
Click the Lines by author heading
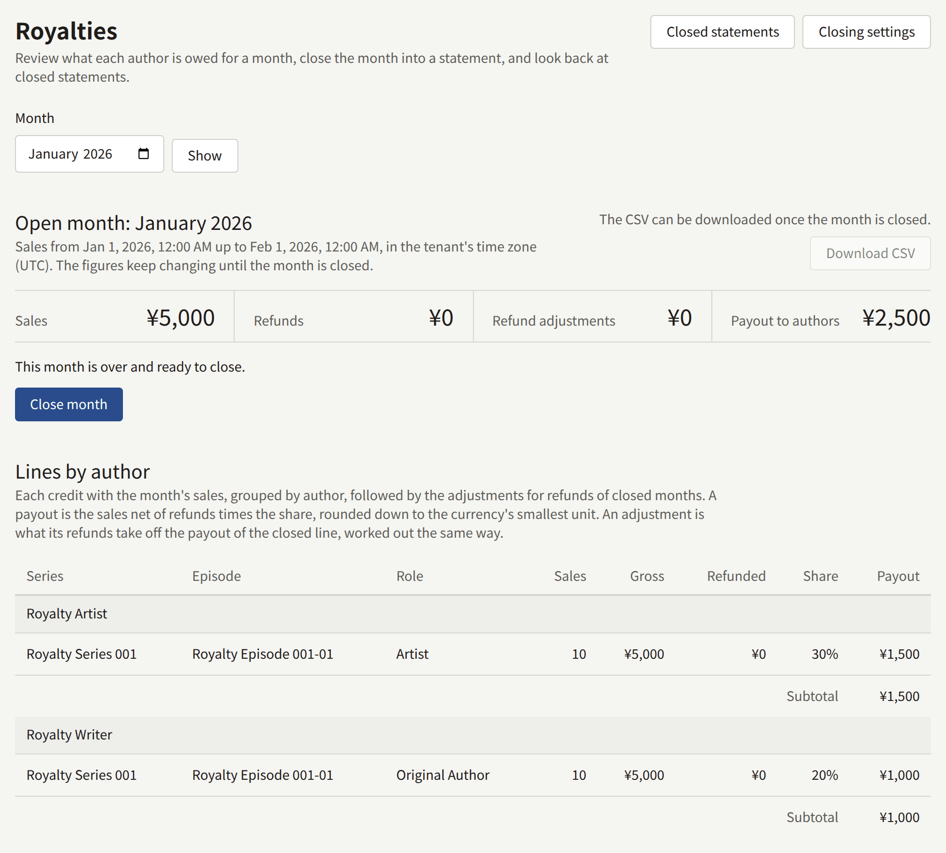point(83,472)
